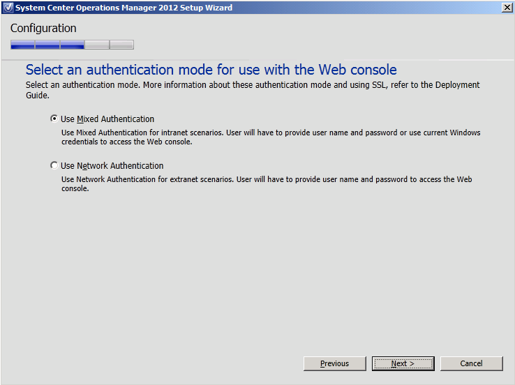Go back with the Previous button
The height and width of the screenshot is (385, 515).
pos(335,363)
